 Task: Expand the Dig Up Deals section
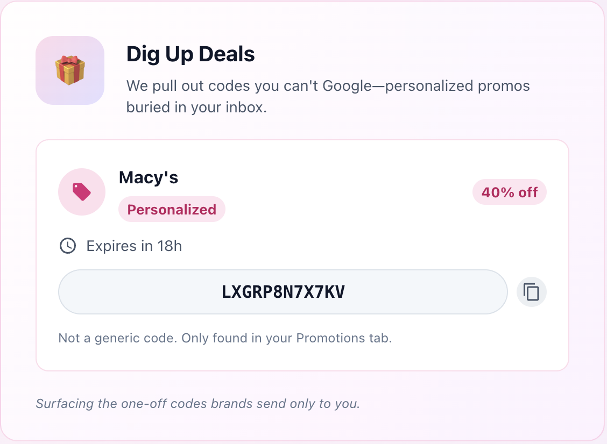click(190, 54)
